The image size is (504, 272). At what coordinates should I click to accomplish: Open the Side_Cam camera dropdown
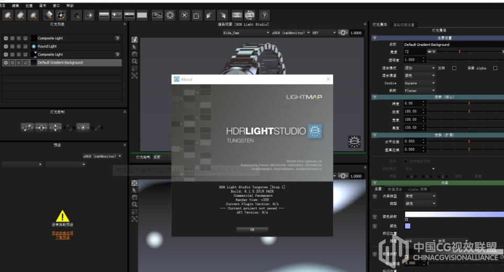click(x=246, y=33)
